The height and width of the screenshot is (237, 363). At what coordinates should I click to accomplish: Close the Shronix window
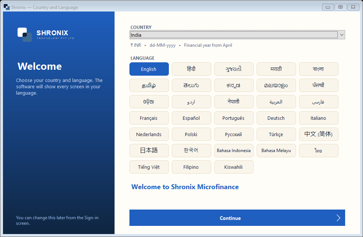point(353,7)
